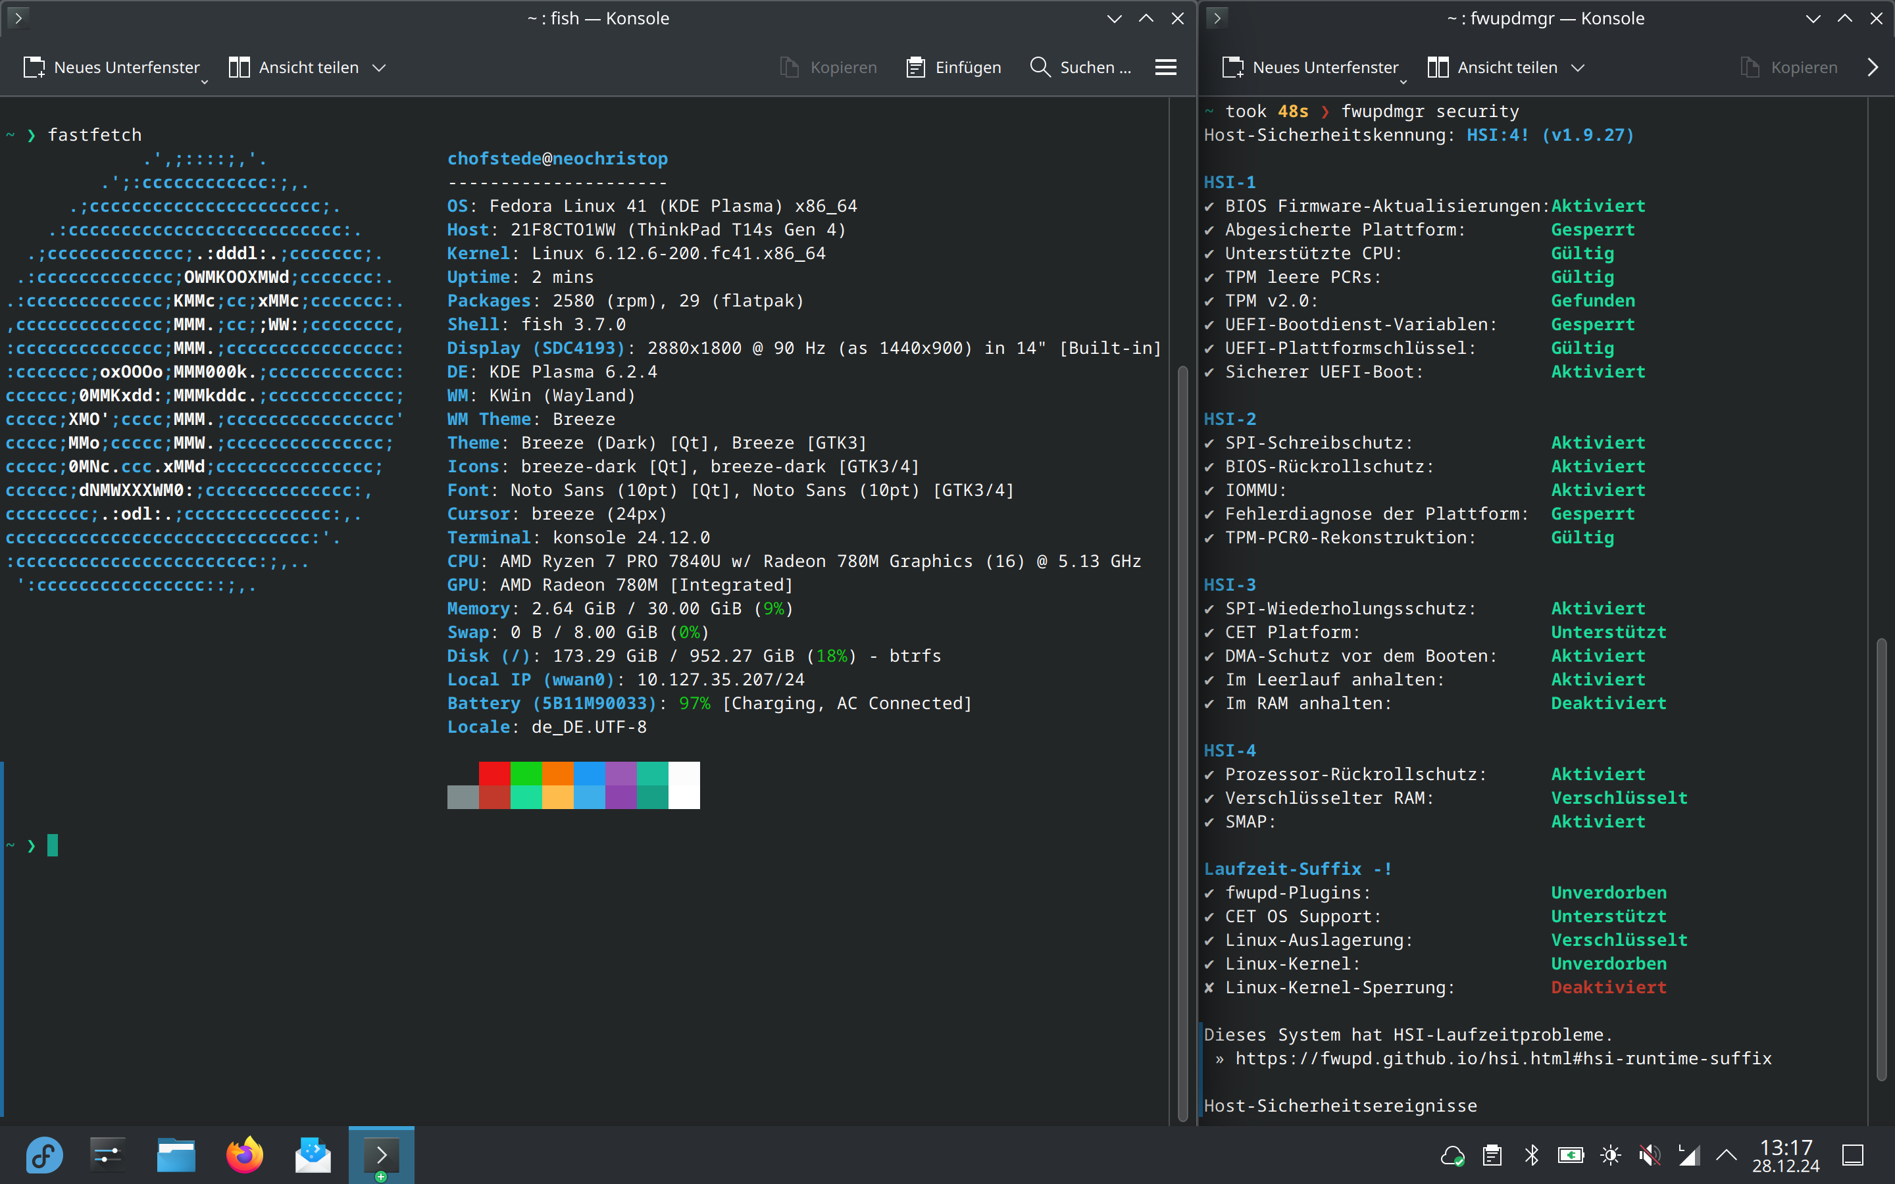Screen dimensions: 1895x1184
Task: Open search with the Suchen magnifier icon
Action: coord(1040,67)
